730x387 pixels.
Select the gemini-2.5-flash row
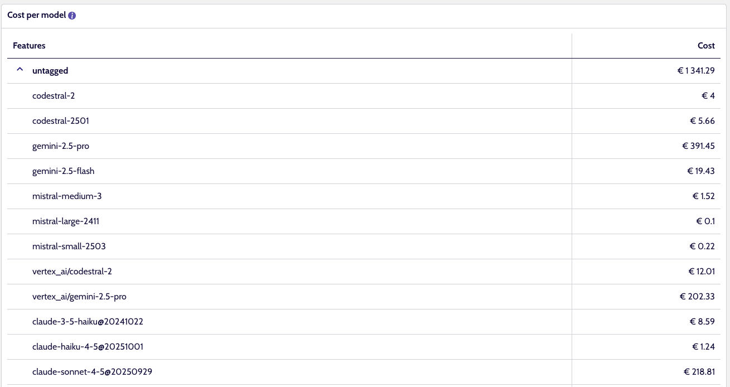pyautogui.click(x=364, y=171)
